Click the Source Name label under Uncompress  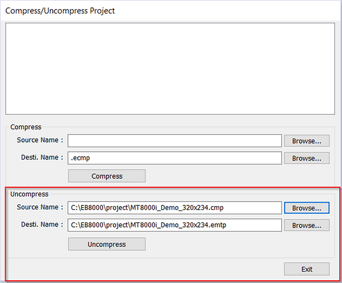tap(37, 208)
